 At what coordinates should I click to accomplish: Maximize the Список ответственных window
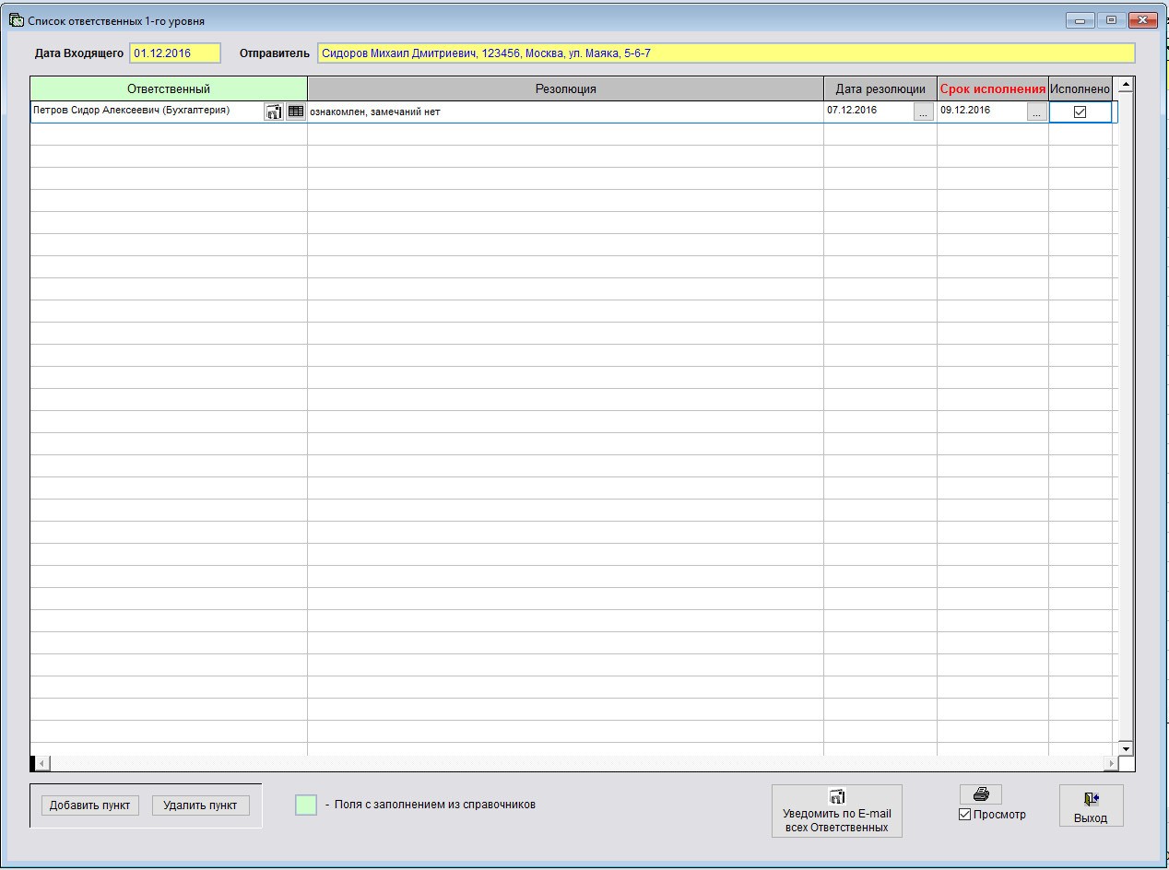1111,20
